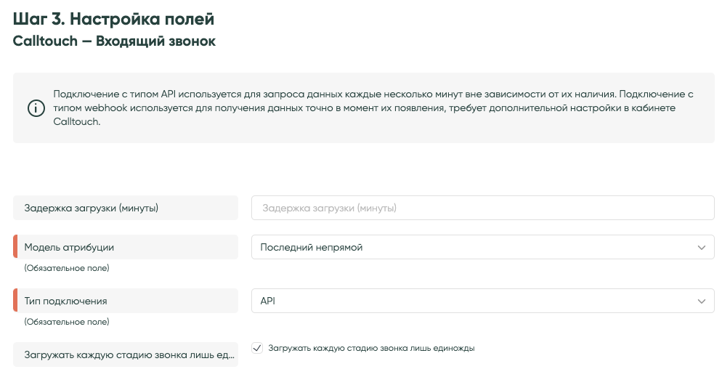The image size is (722, 377).
Task: Expand the Модель атрибуции dropdown arrow
Action: 701,248
